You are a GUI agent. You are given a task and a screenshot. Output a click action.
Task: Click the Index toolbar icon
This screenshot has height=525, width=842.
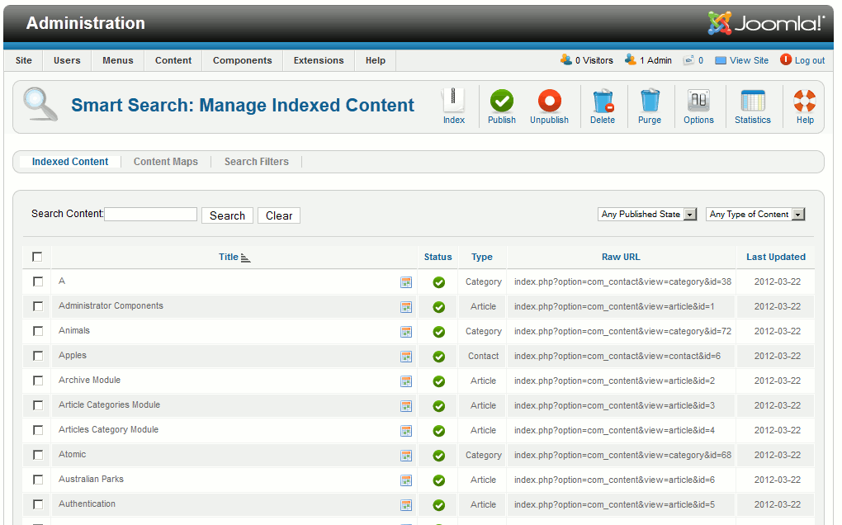tap(453, 102)
